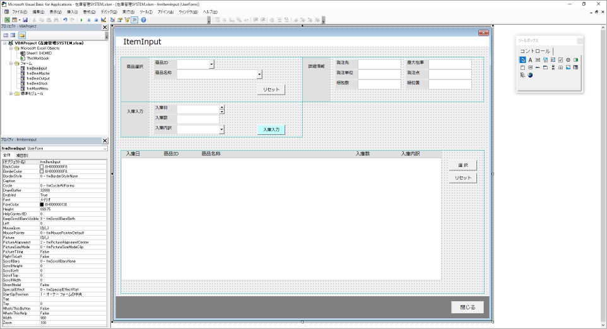Click the Reset (stop) toolbar icon
Image resolution: width=607 pixels, height=329 pixels.
point(96,20)
